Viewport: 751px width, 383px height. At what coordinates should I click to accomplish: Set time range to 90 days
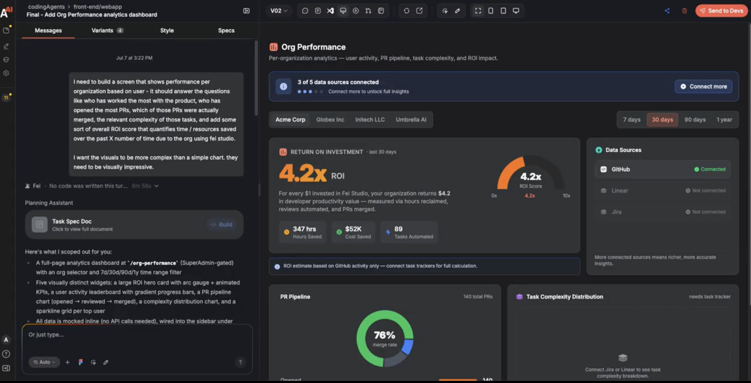(695, 120)
